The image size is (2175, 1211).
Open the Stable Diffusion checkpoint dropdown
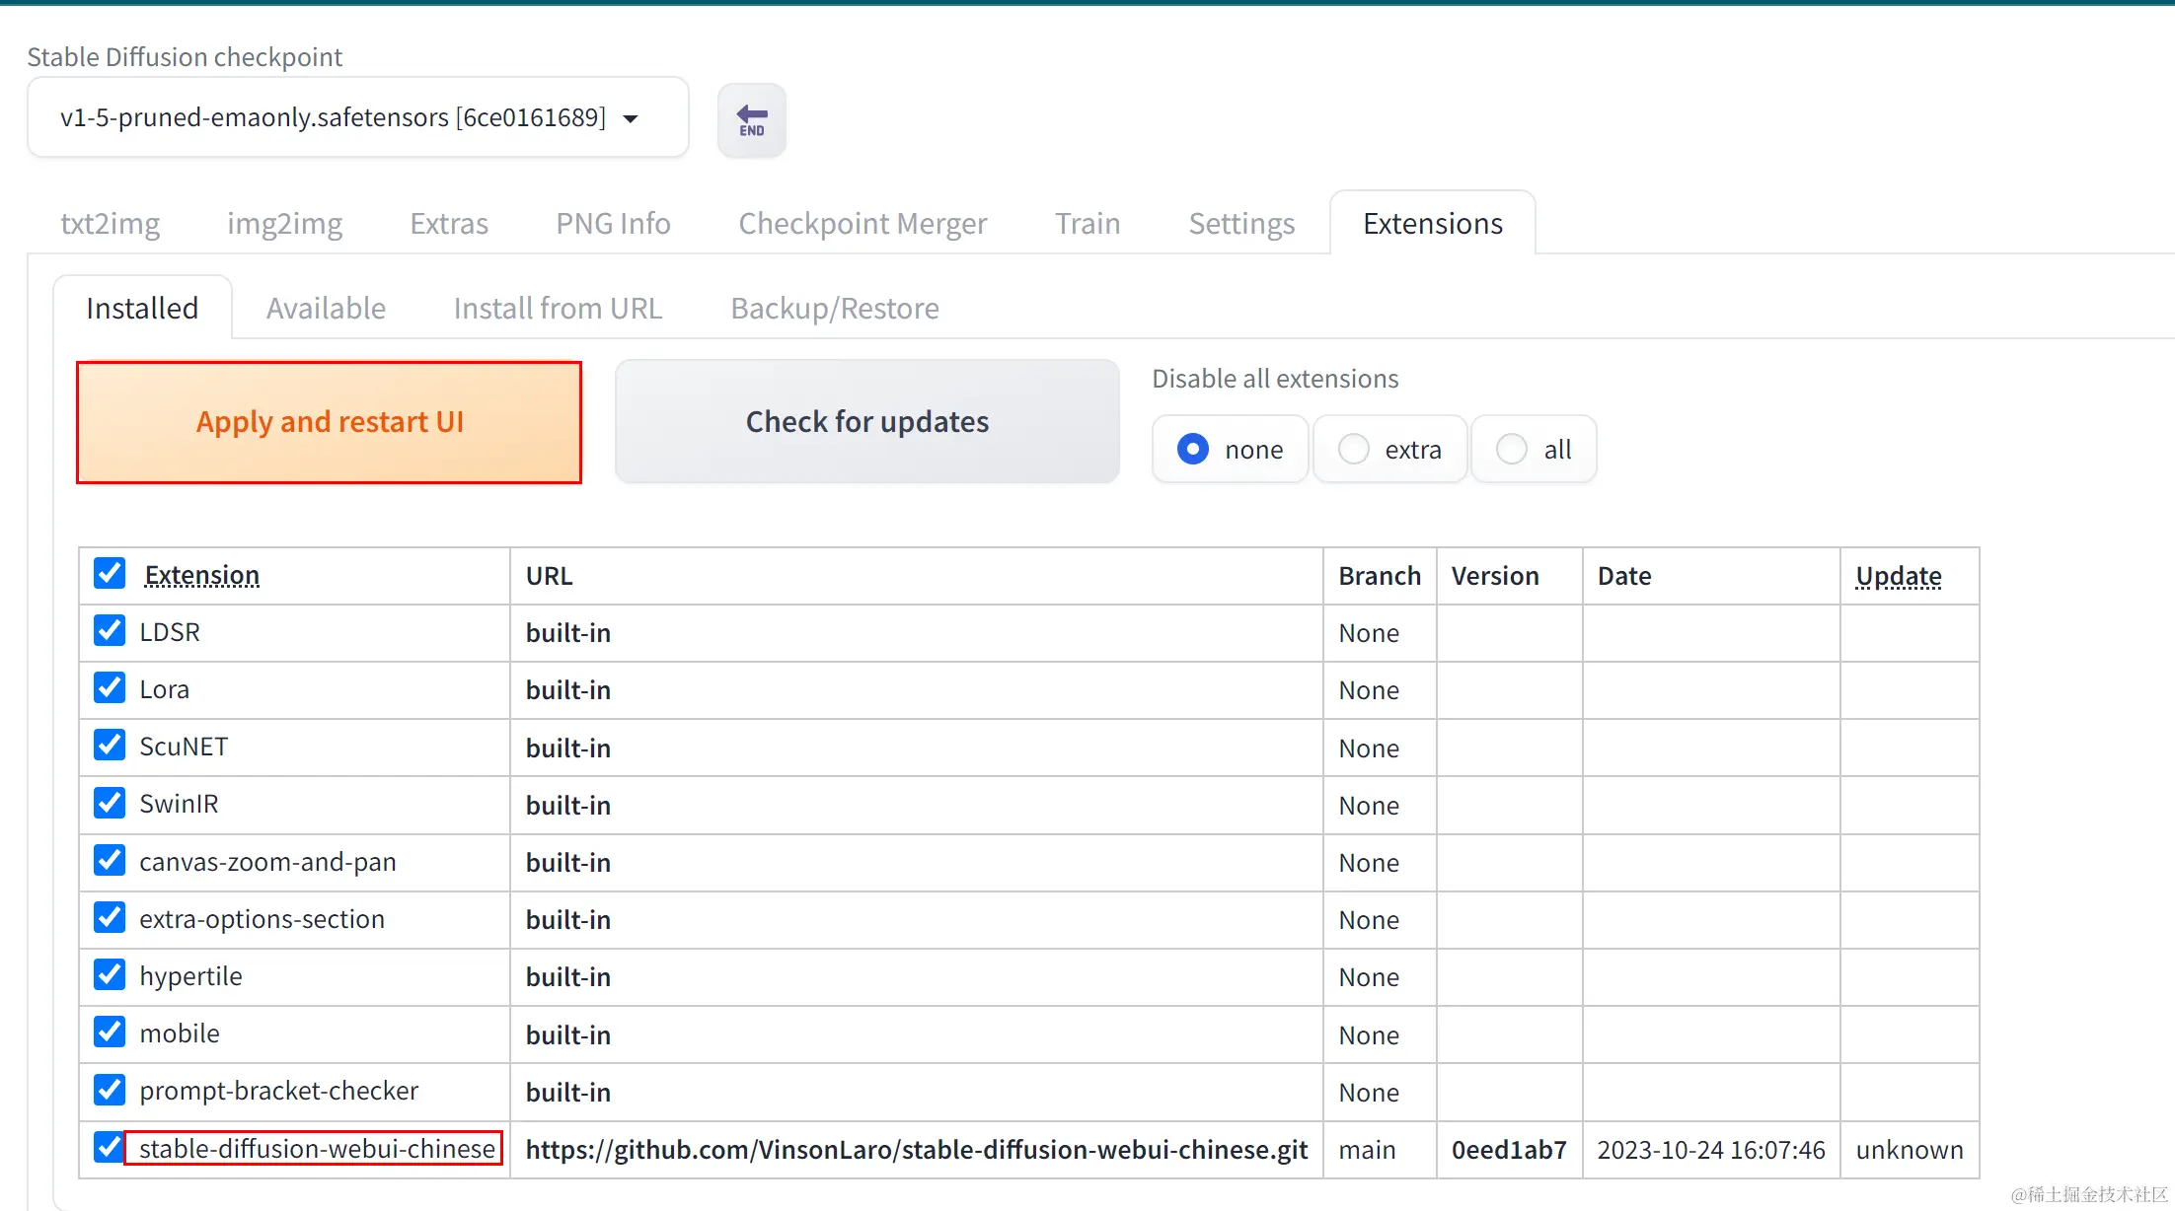pos(634,116)
